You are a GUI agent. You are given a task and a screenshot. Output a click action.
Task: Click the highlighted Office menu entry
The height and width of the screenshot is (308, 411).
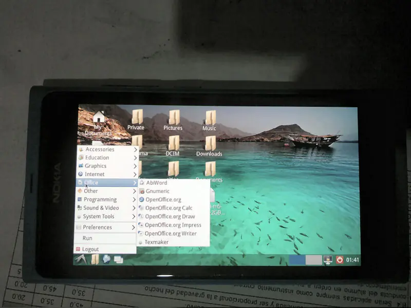[x=107, y=183]
